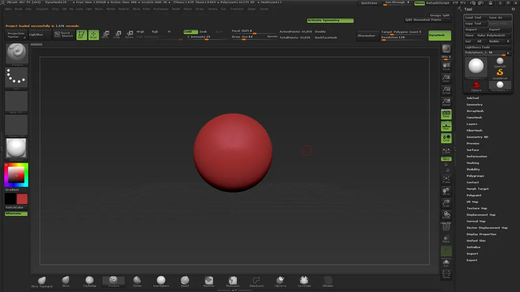Select the Move Topological brush
The height and width of the screenshot is (292, 520).
[x=42, y=282]
